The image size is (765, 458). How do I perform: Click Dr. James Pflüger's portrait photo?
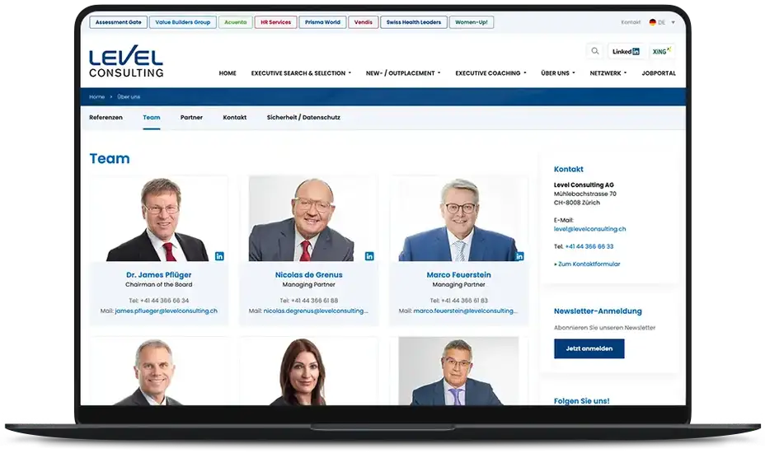(158, 219)
